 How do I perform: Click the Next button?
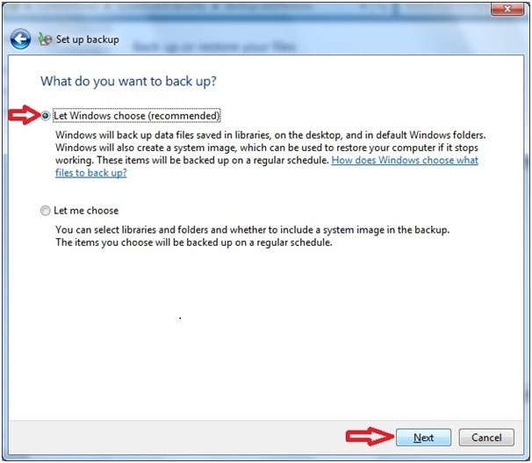click(x=423, y=438)
